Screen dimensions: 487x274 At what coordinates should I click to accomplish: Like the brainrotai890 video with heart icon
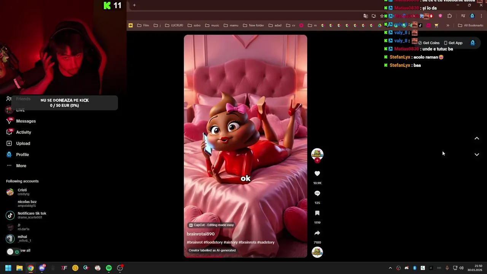317,174
